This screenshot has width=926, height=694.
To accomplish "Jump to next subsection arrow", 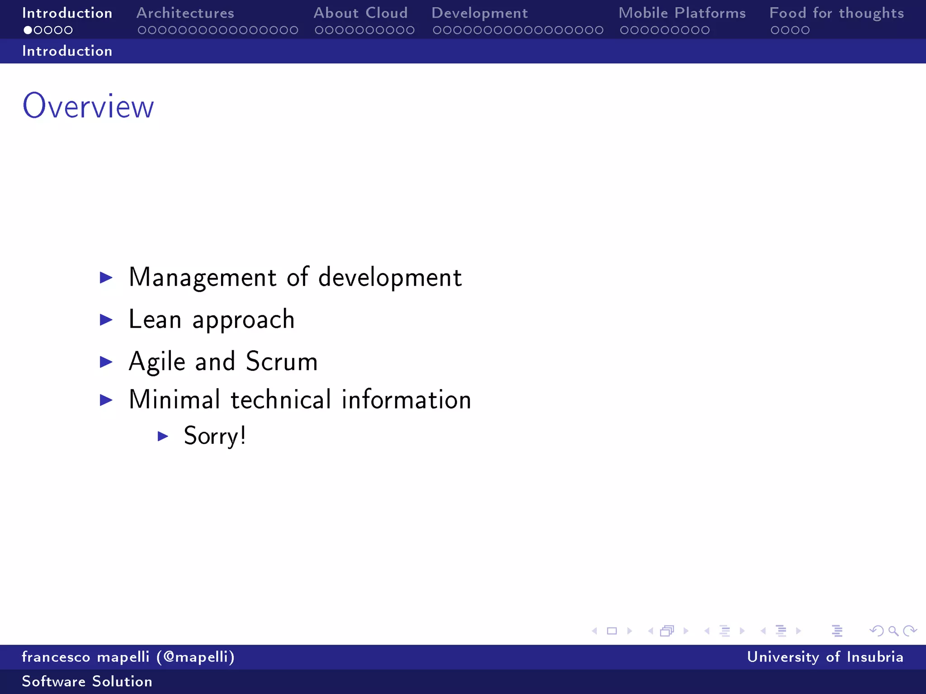I will click(742, 631).
